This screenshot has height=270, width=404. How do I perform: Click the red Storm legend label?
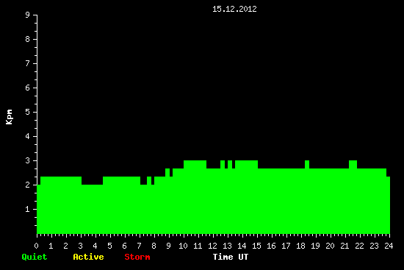click(x=137, y=257)
